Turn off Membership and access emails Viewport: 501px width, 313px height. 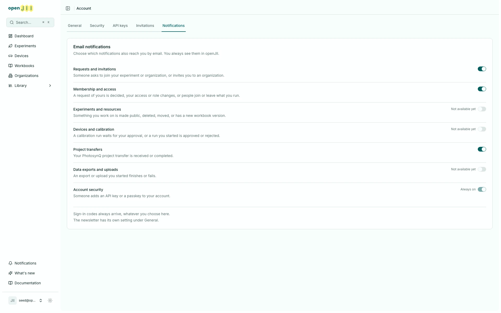(x=482, y=89)
